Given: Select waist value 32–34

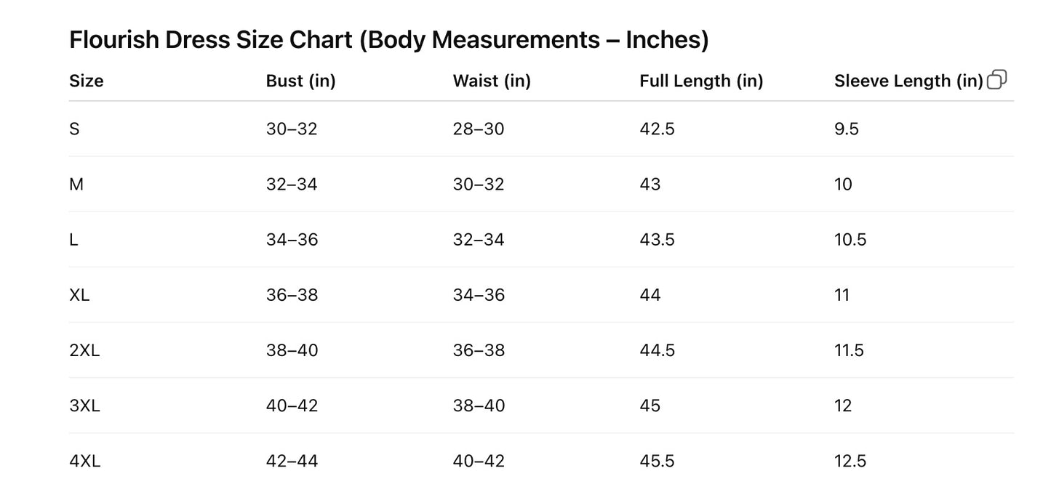Looking at the screenshot, I should (478, 240).
